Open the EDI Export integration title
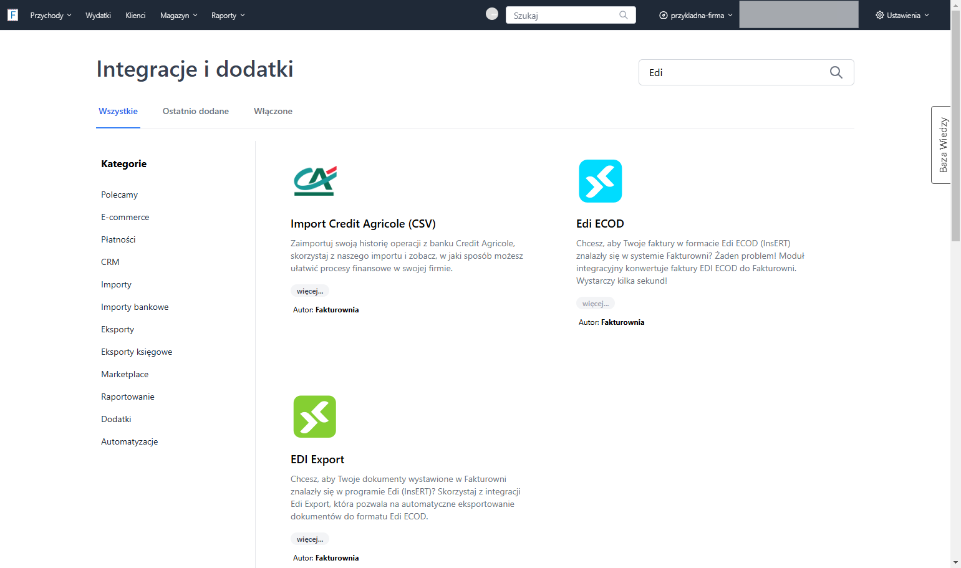 click(x=317, y=460)
